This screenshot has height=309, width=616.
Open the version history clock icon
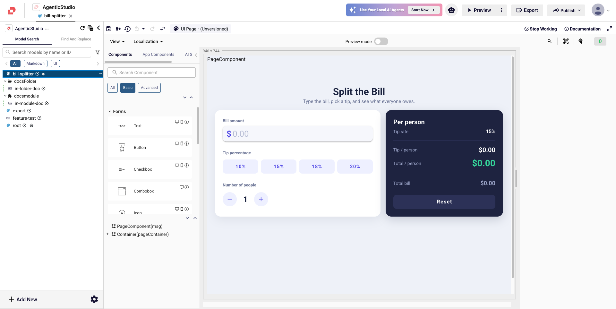[x=127, y=29]
